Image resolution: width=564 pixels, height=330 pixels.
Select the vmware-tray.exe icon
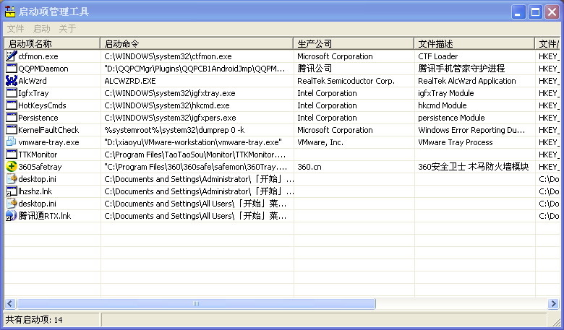tap(12, 142)
